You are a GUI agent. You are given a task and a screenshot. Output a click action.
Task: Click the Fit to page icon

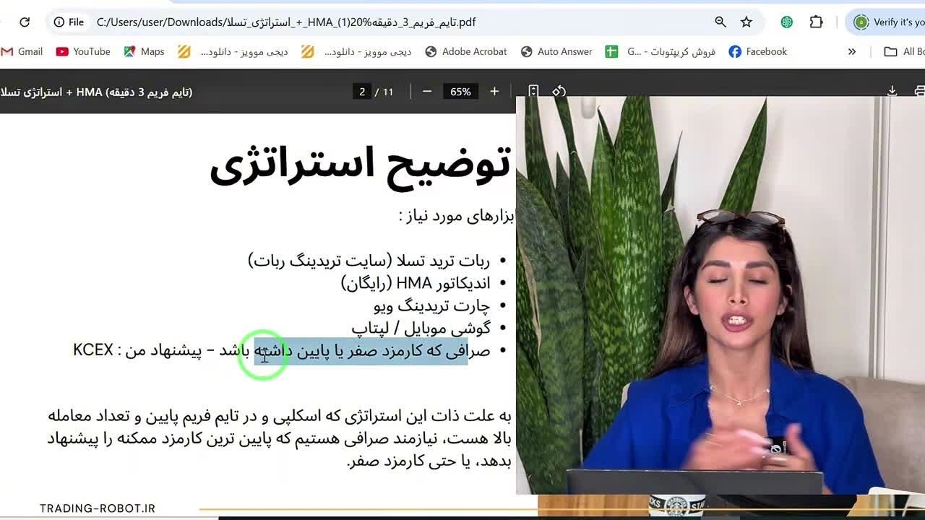[x=533, y=92]
